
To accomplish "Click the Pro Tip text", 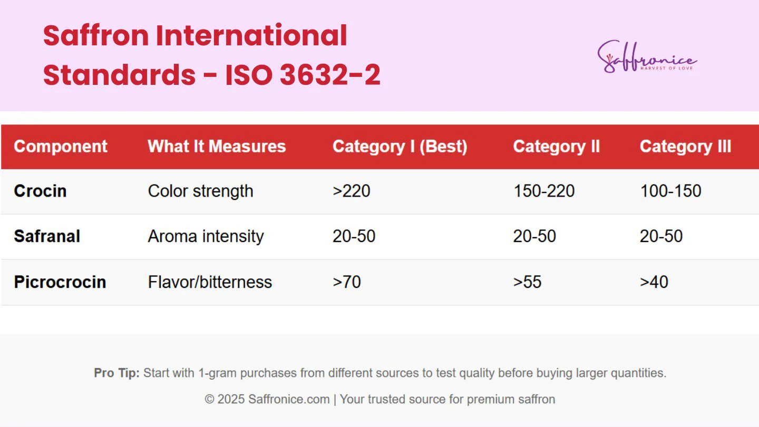I will click(x=379, y=373).
